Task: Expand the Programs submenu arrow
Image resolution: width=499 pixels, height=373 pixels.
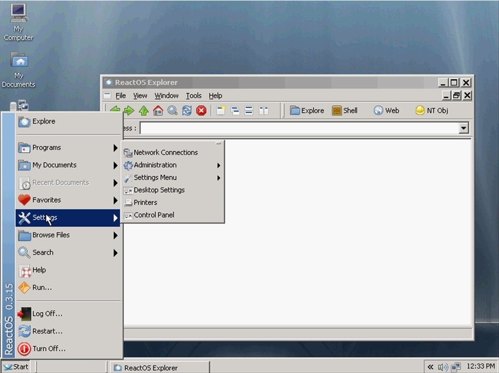Action: click(116, 148)
